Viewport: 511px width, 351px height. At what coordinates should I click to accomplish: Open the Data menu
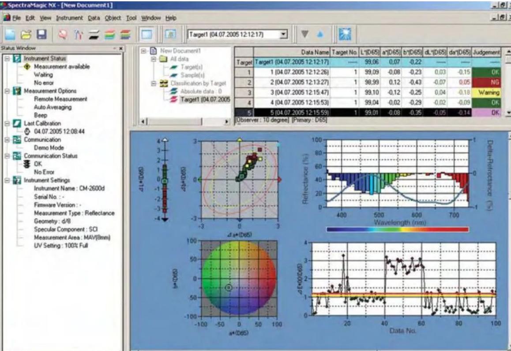coord(94,18)
